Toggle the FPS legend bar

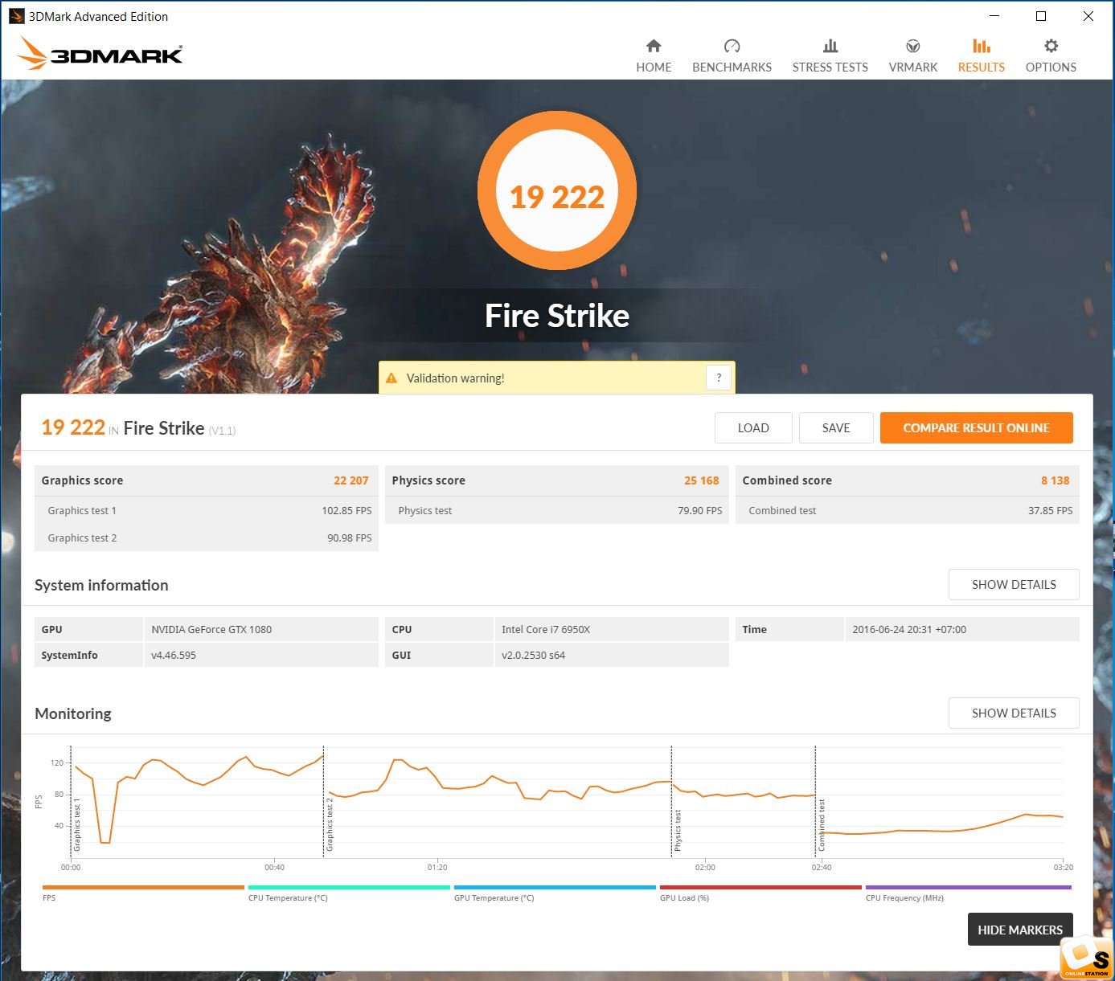(x=143, y=888)
